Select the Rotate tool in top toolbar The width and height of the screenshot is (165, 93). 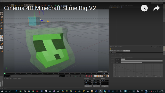click(x=19, y=6)
